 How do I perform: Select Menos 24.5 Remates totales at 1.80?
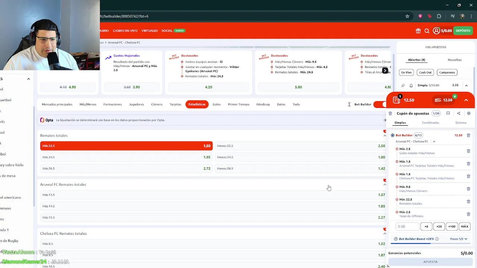pos(301,157)
